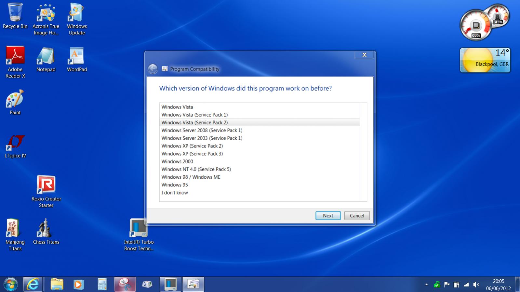Select Windows Server 2008 (Service Pack 1)

click(260, 130)
